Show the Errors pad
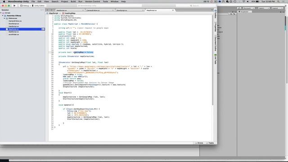288x162 pixels. pyautogui.click(x=199, y=143)
